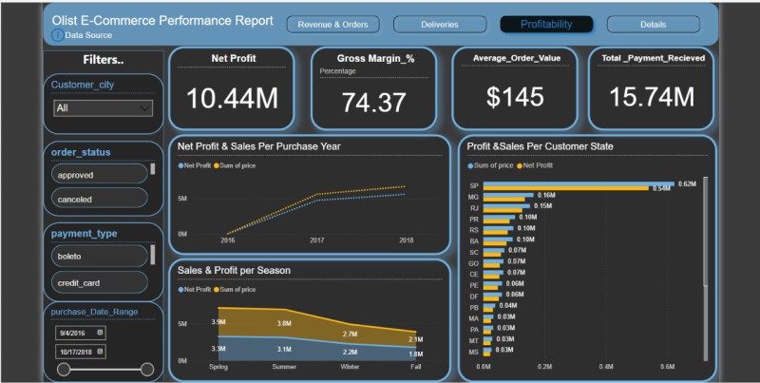The height and width of the screenshot is (383, 760).
Task: Click Net Profit legend in season chart
Action: 195,290
